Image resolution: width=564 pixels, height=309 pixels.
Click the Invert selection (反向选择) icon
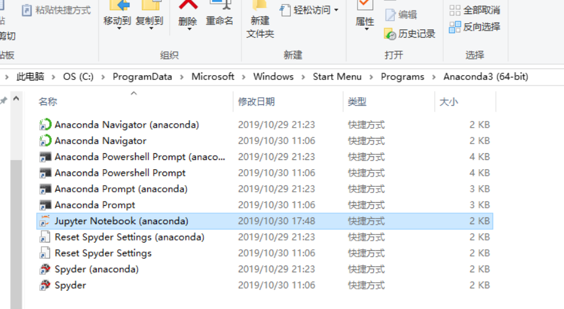(455, 27)
